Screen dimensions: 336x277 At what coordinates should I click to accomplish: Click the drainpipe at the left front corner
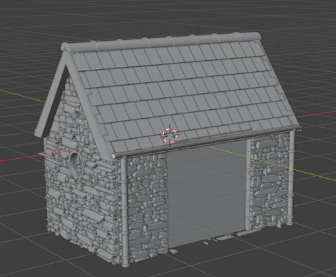[x=124, y=211]
